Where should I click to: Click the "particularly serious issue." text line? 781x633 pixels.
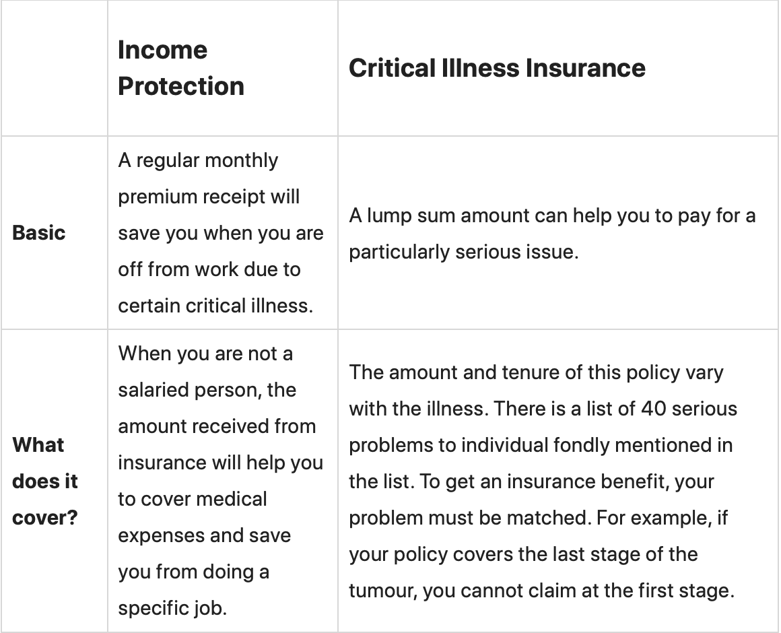click(x=464, y=252)
